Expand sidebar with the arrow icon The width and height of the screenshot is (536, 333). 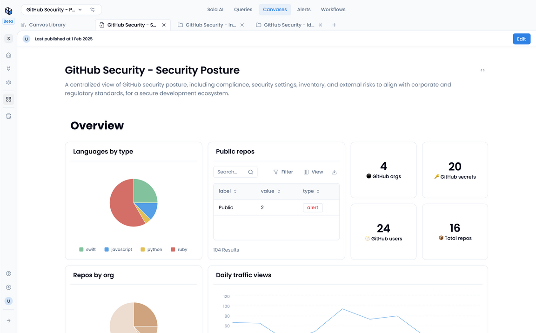click(x=8, y=321)
